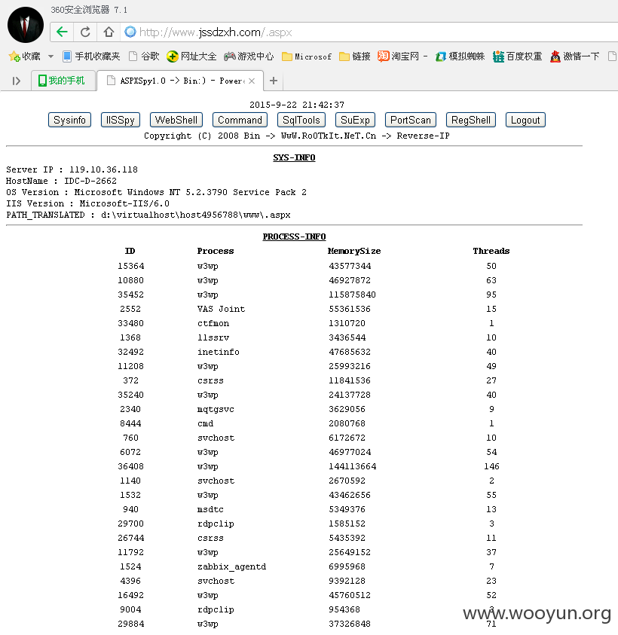618x635 pixels.
Task: Open 游戏中心 bookmark
Action: coord(249,56)
